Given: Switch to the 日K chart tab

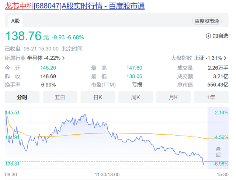Looking at the screenshot, I should tap(98, 97).
